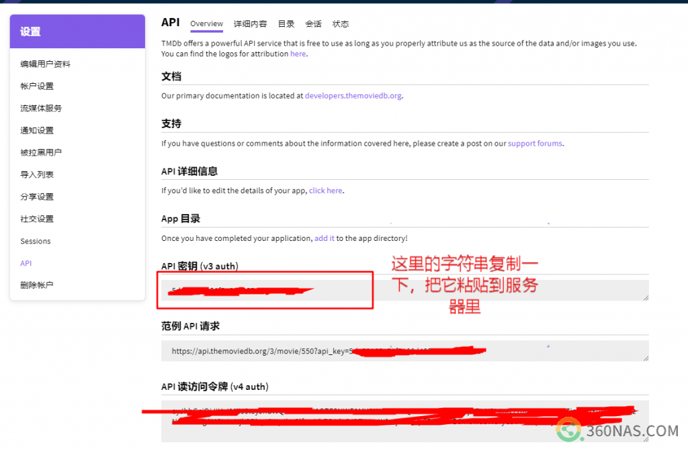This screenshot has width=688, height=451.
Task: Select 帐户设置 in settings sidebar
Action: pyautogui.click(x=37, y=86)
